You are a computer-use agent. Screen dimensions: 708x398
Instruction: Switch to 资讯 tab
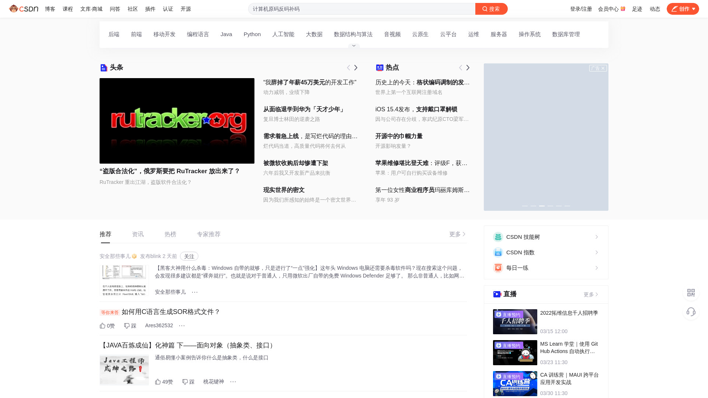click(138, 234)
